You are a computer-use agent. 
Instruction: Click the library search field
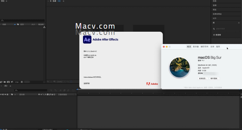click(226, 29)
